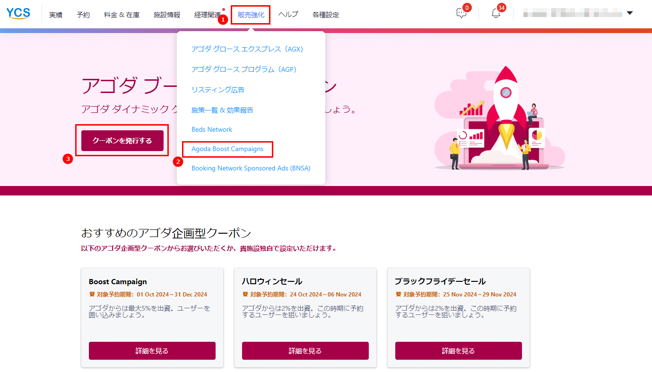
Task: Click the 25 Nov 2024～29 Nov 2024 date text
Action: point(480,295)
